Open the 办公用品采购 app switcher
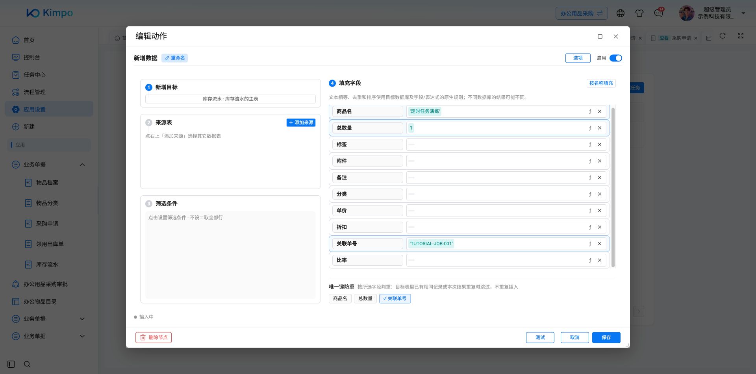This screenshot has width=756, height=374. click(x=582, y=13)
